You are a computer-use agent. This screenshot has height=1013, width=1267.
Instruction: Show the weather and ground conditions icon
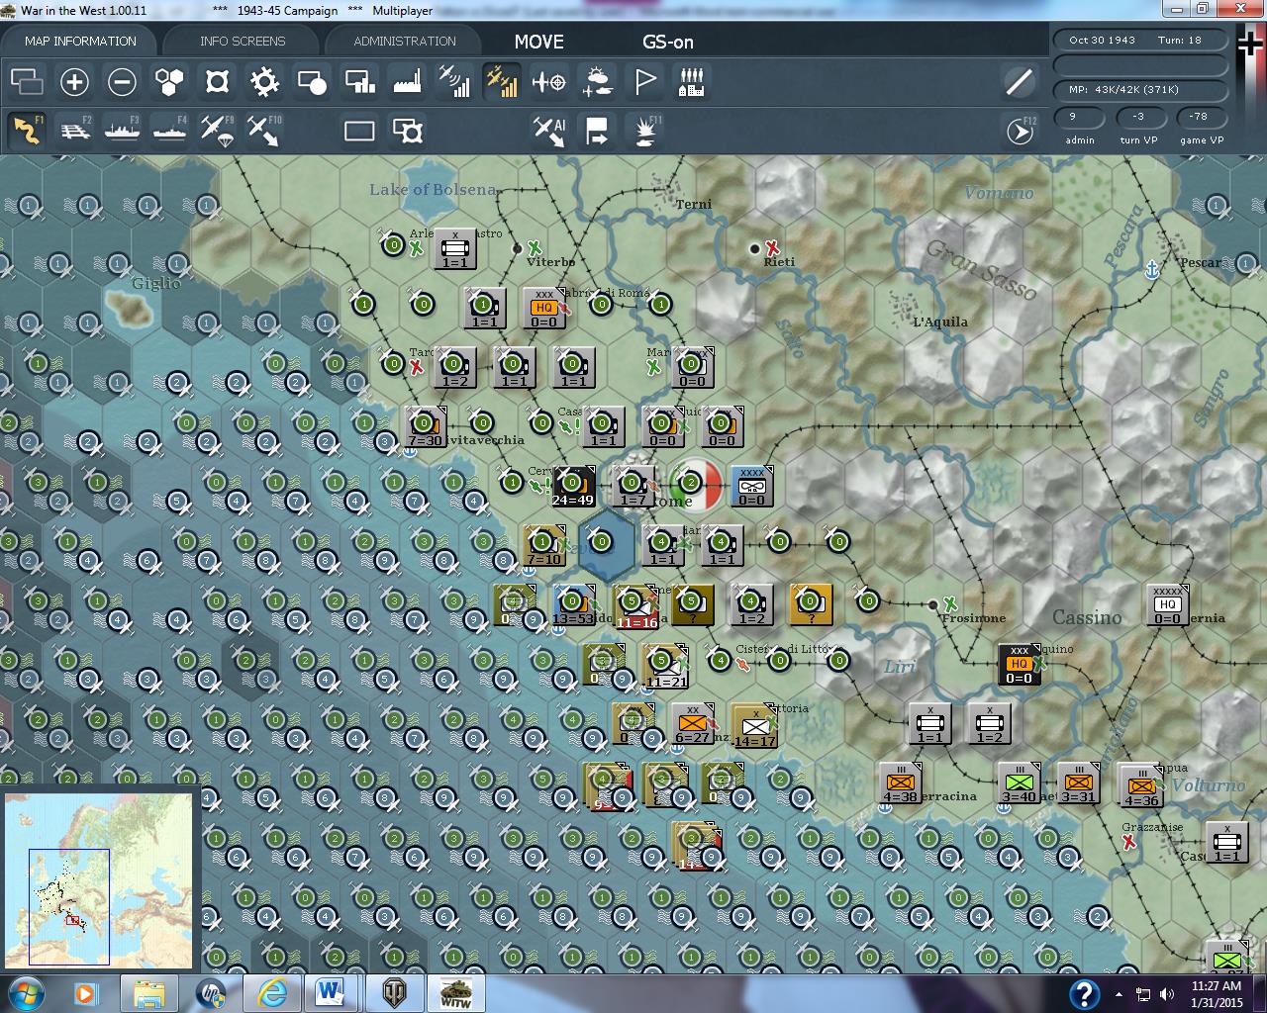tap(597, 81)
